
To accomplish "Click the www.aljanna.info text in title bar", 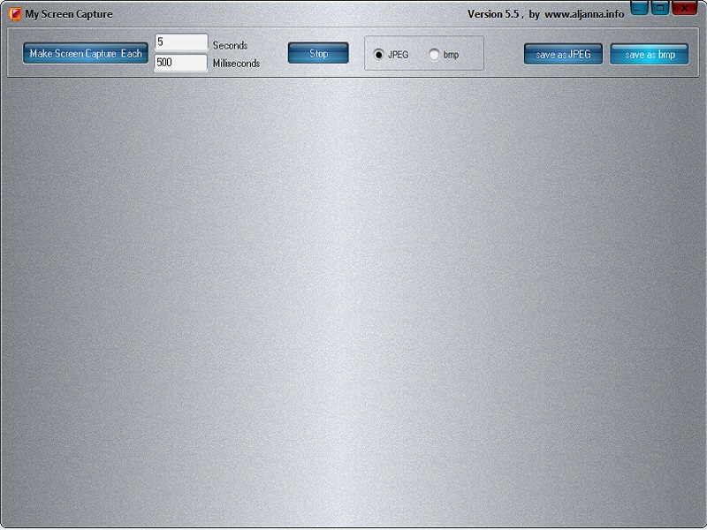I will [x=584, y=14].
